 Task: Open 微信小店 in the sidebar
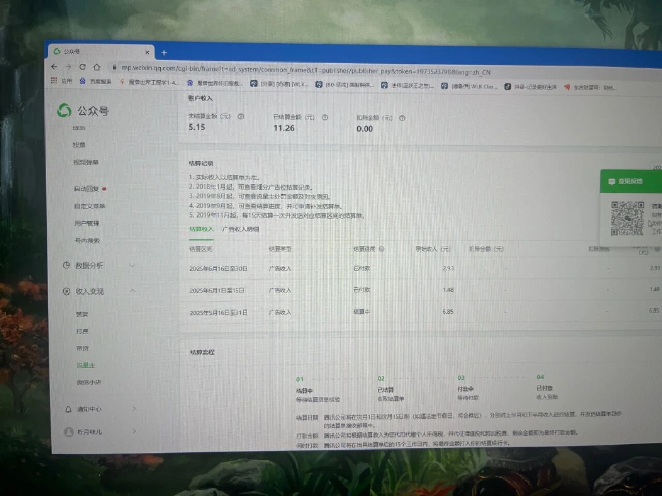[89, 382]
